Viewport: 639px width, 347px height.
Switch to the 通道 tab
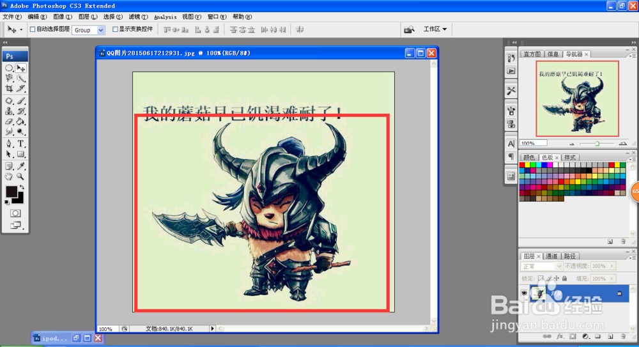(x=551, y=256)
